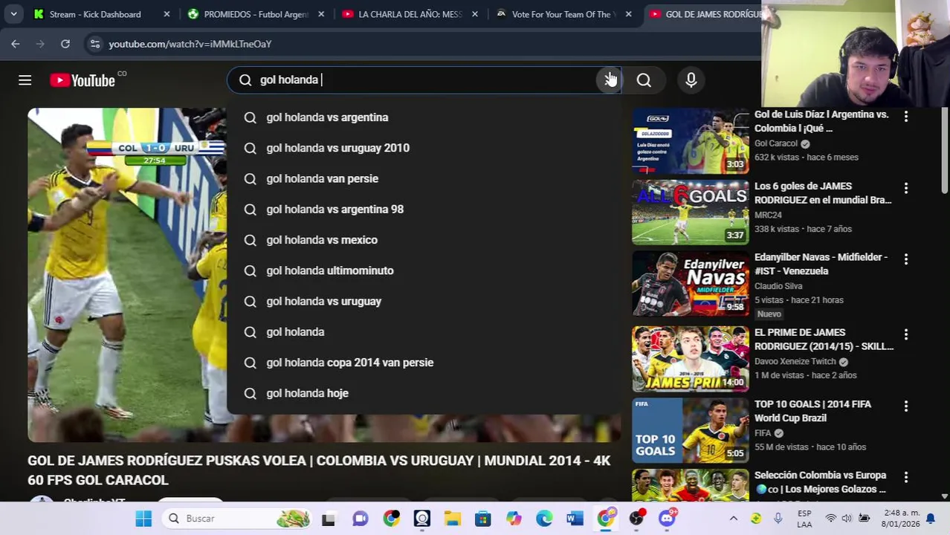Click the taskbar Buscar search box

pos(238,519)
